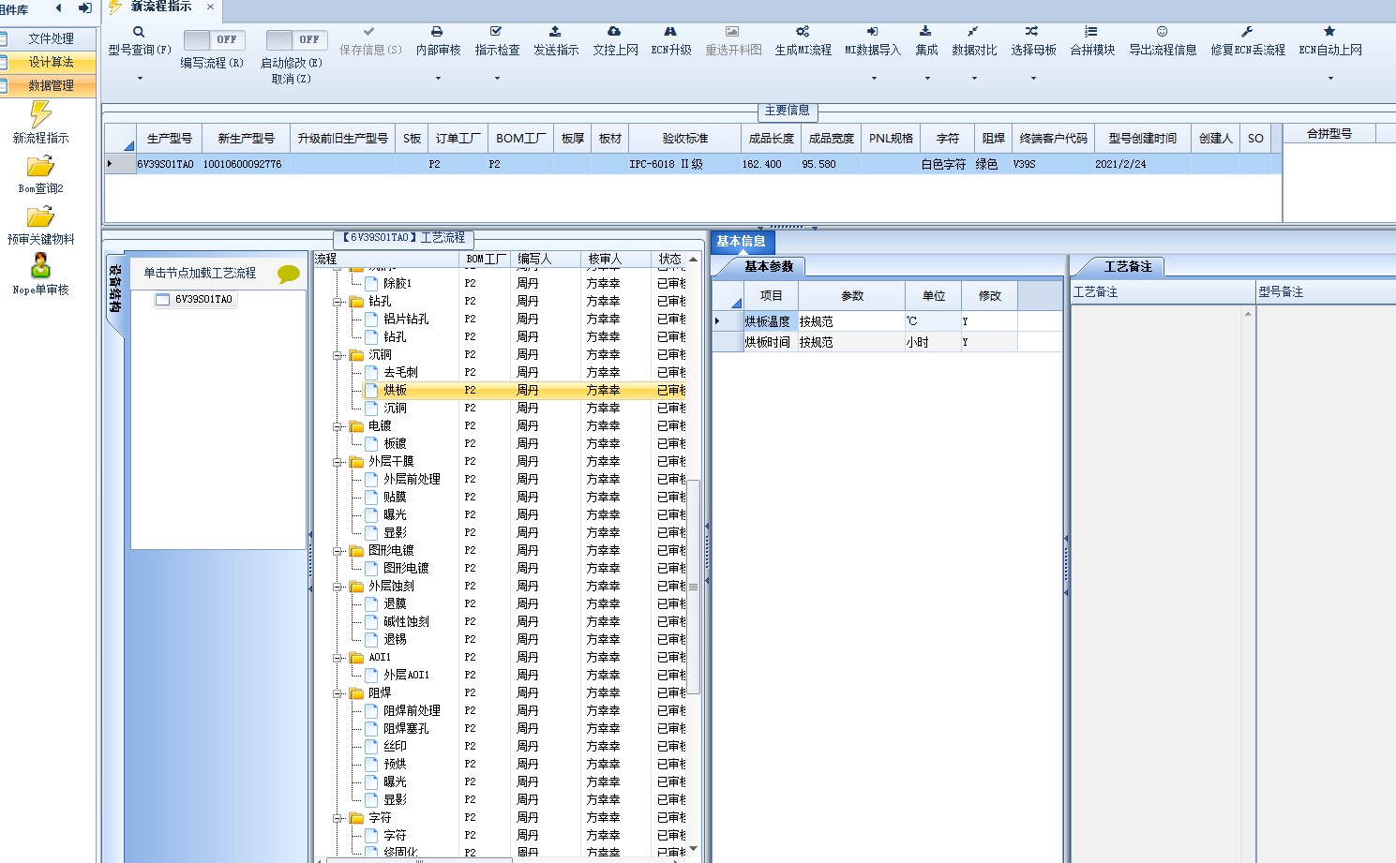Viewport: 1396px width, 863px height.
Task: Collapse the 沉铜 folder node
Action: pyautogui.click(x=338, y=355)
